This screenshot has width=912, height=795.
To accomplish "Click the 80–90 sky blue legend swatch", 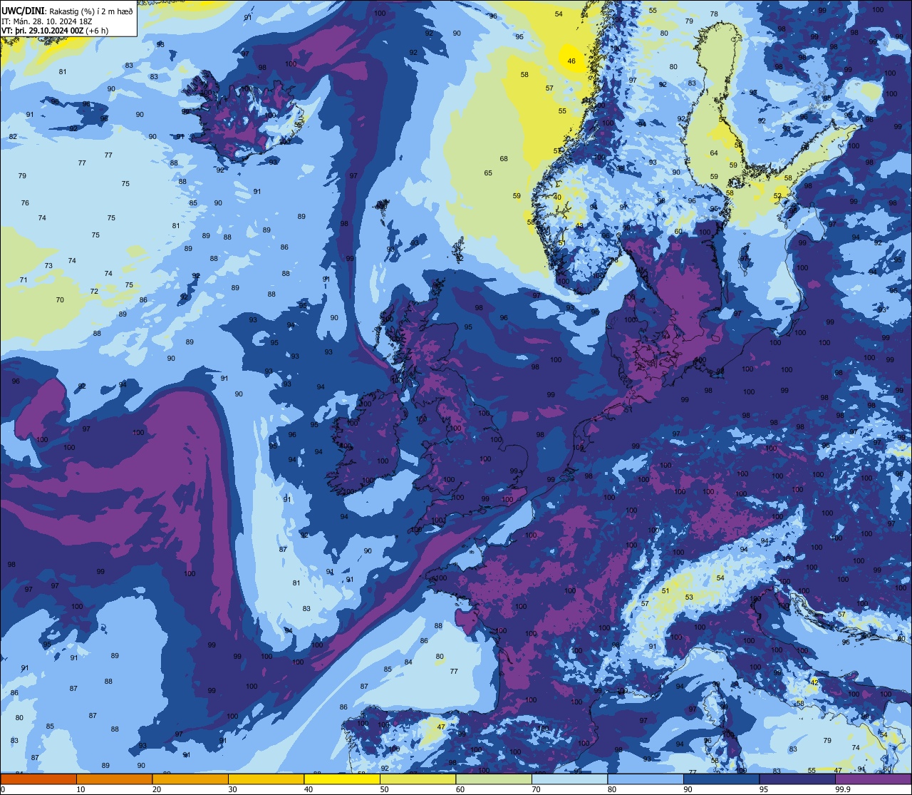I will (646, 779).
